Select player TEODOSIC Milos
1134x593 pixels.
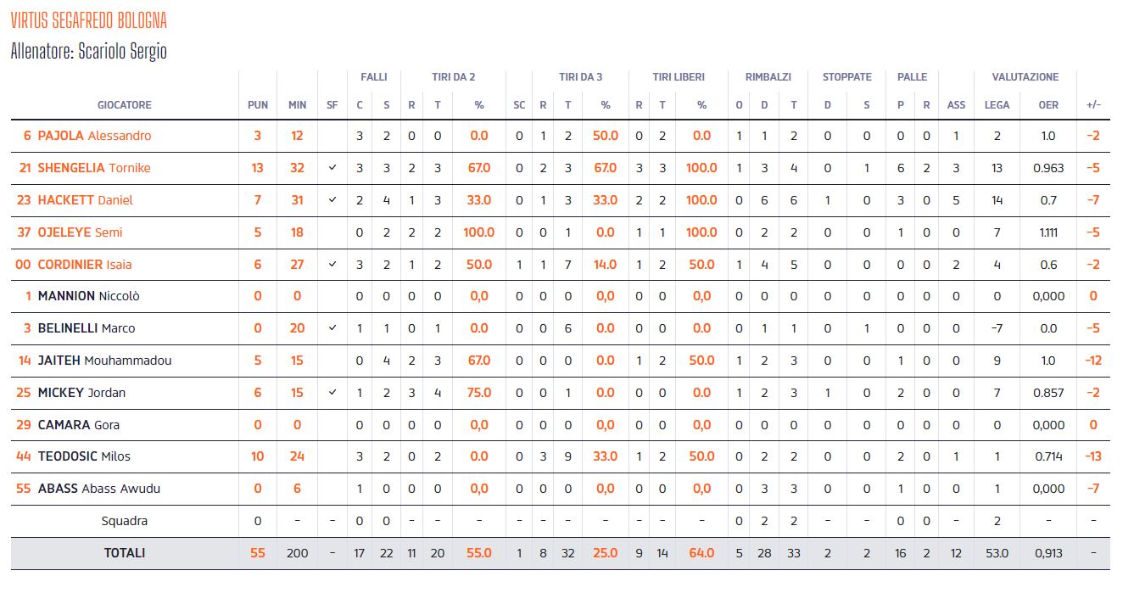(x=84, y=456)
